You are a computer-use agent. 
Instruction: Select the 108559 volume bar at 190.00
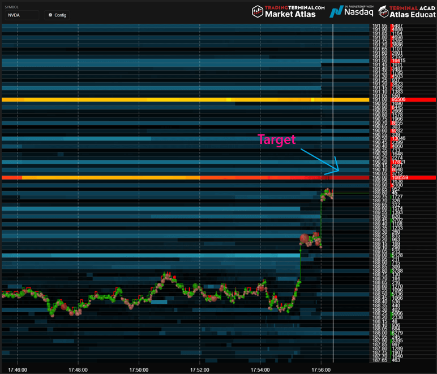[403, 178]
